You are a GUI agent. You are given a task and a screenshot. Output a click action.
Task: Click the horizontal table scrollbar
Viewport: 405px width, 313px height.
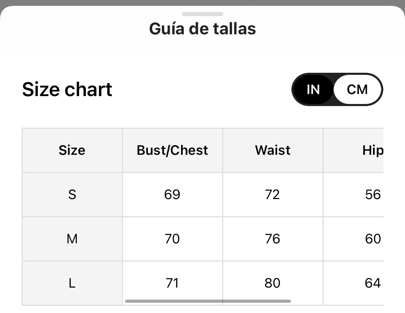click(x=208, y=301)
